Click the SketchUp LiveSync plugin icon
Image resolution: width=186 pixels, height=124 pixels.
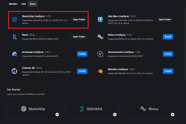tap(15, 20)
